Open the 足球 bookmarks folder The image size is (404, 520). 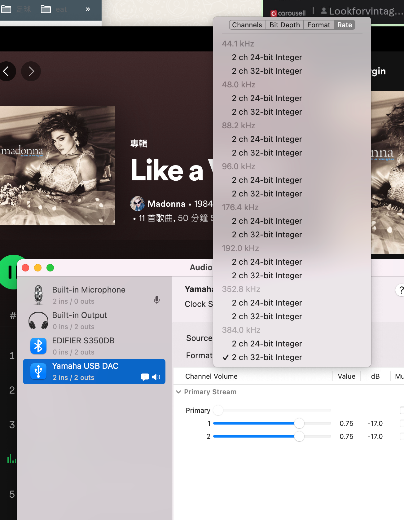click(16, 9)
